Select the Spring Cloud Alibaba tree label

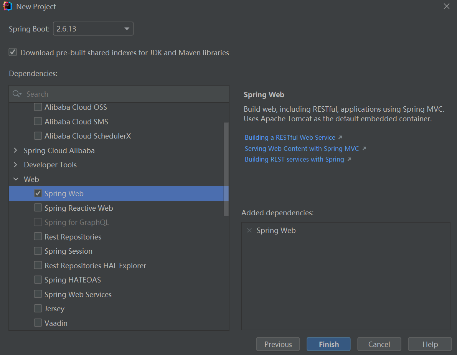[59, 150]
